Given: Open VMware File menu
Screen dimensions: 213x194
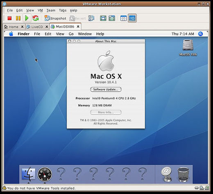Looking at the screenshot, I should coord(10,10).
